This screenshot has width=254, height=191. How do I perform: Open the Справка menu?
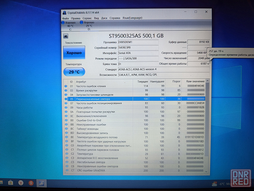[x=115, y=18]
